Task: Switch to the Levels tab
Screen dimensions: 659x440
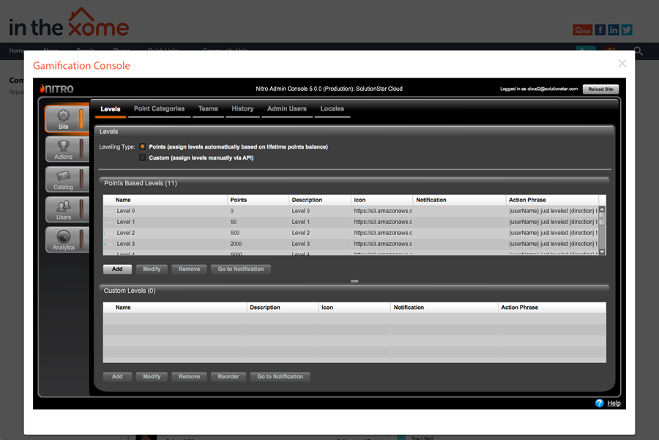Action: (x=111, y=109)
